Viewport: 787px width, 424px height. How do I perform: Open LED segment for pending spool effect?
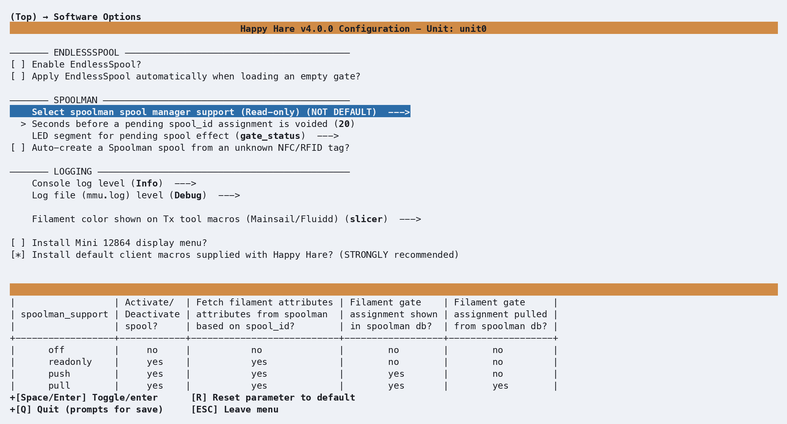[x=185, y=136]
